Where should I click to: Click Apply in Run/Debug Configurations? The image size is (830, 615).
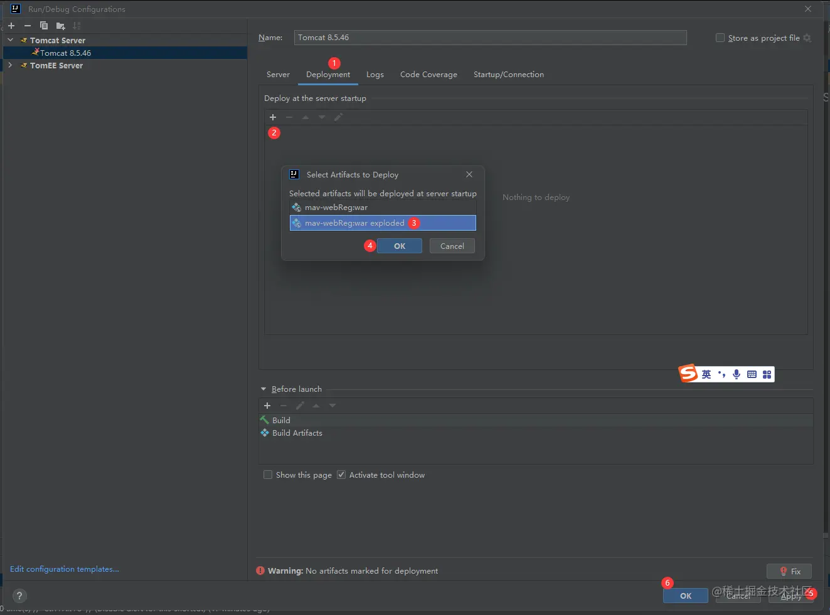(791, 596)
